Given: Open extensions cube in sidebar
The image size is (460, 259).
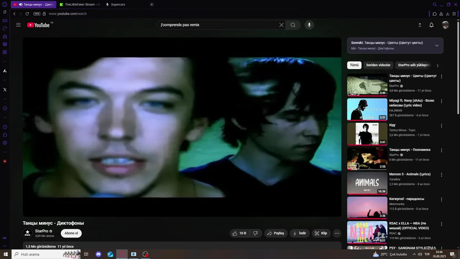Looking at the screenshot, I should (x=5, y=135).
